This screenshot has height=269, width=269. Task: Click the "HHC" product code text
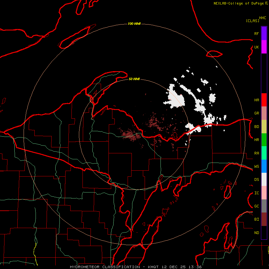(x=262, y=18)
